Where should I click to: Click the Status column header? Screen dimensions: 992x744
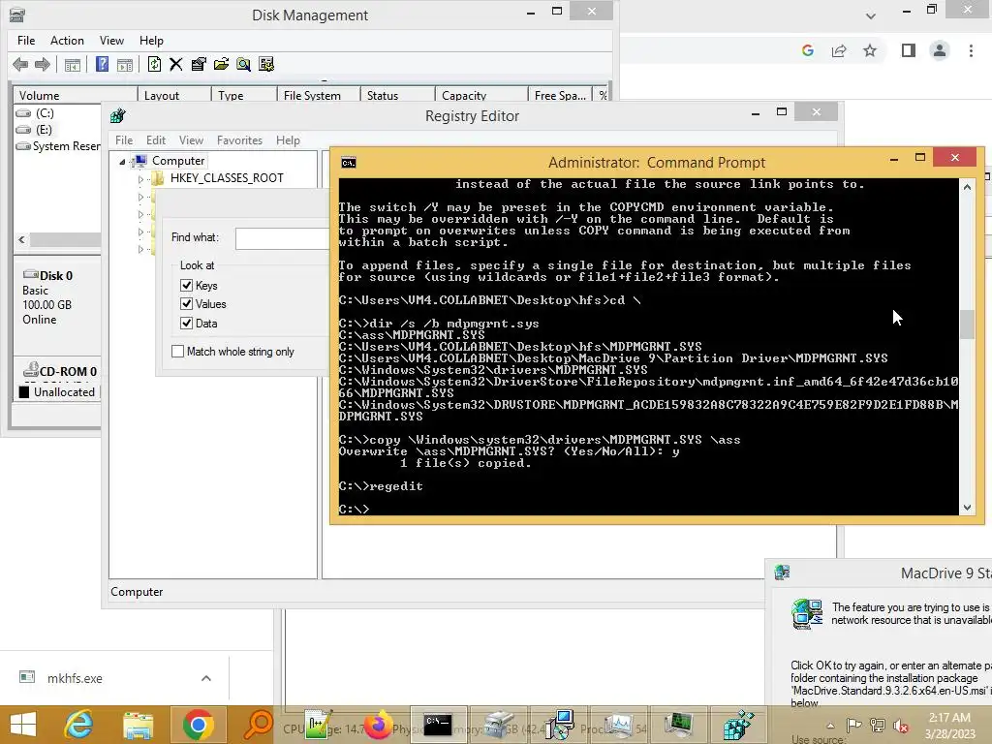click(398, 96)
